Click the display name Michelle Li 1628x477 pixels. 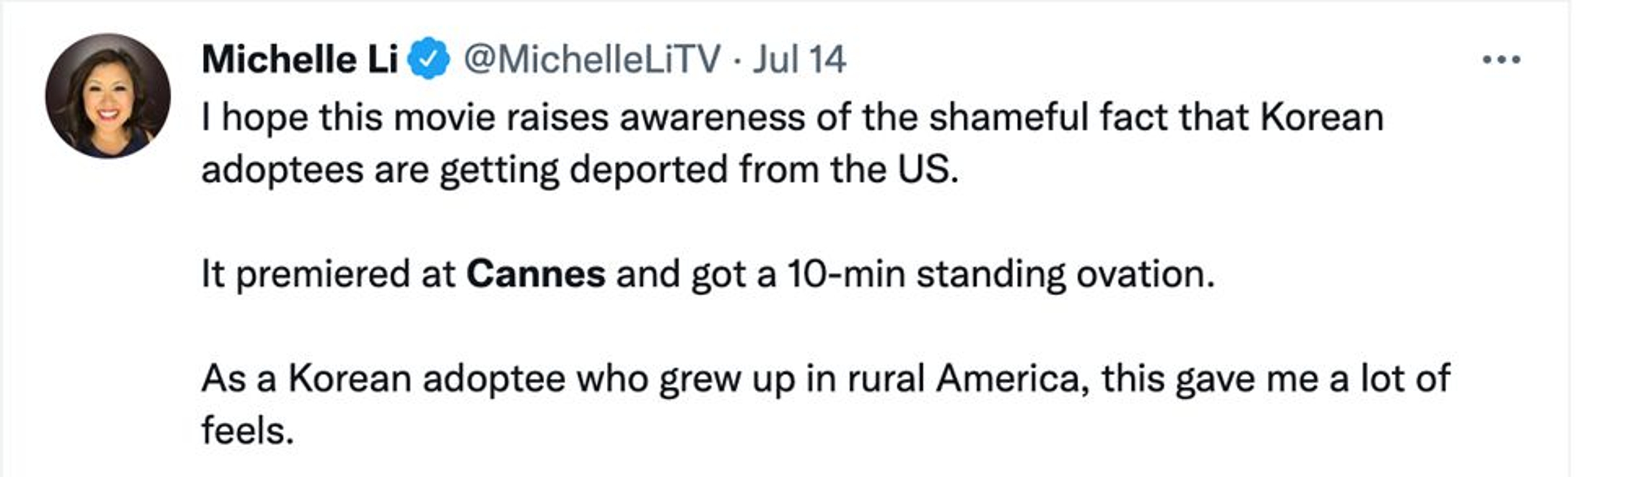click(300, 60)
